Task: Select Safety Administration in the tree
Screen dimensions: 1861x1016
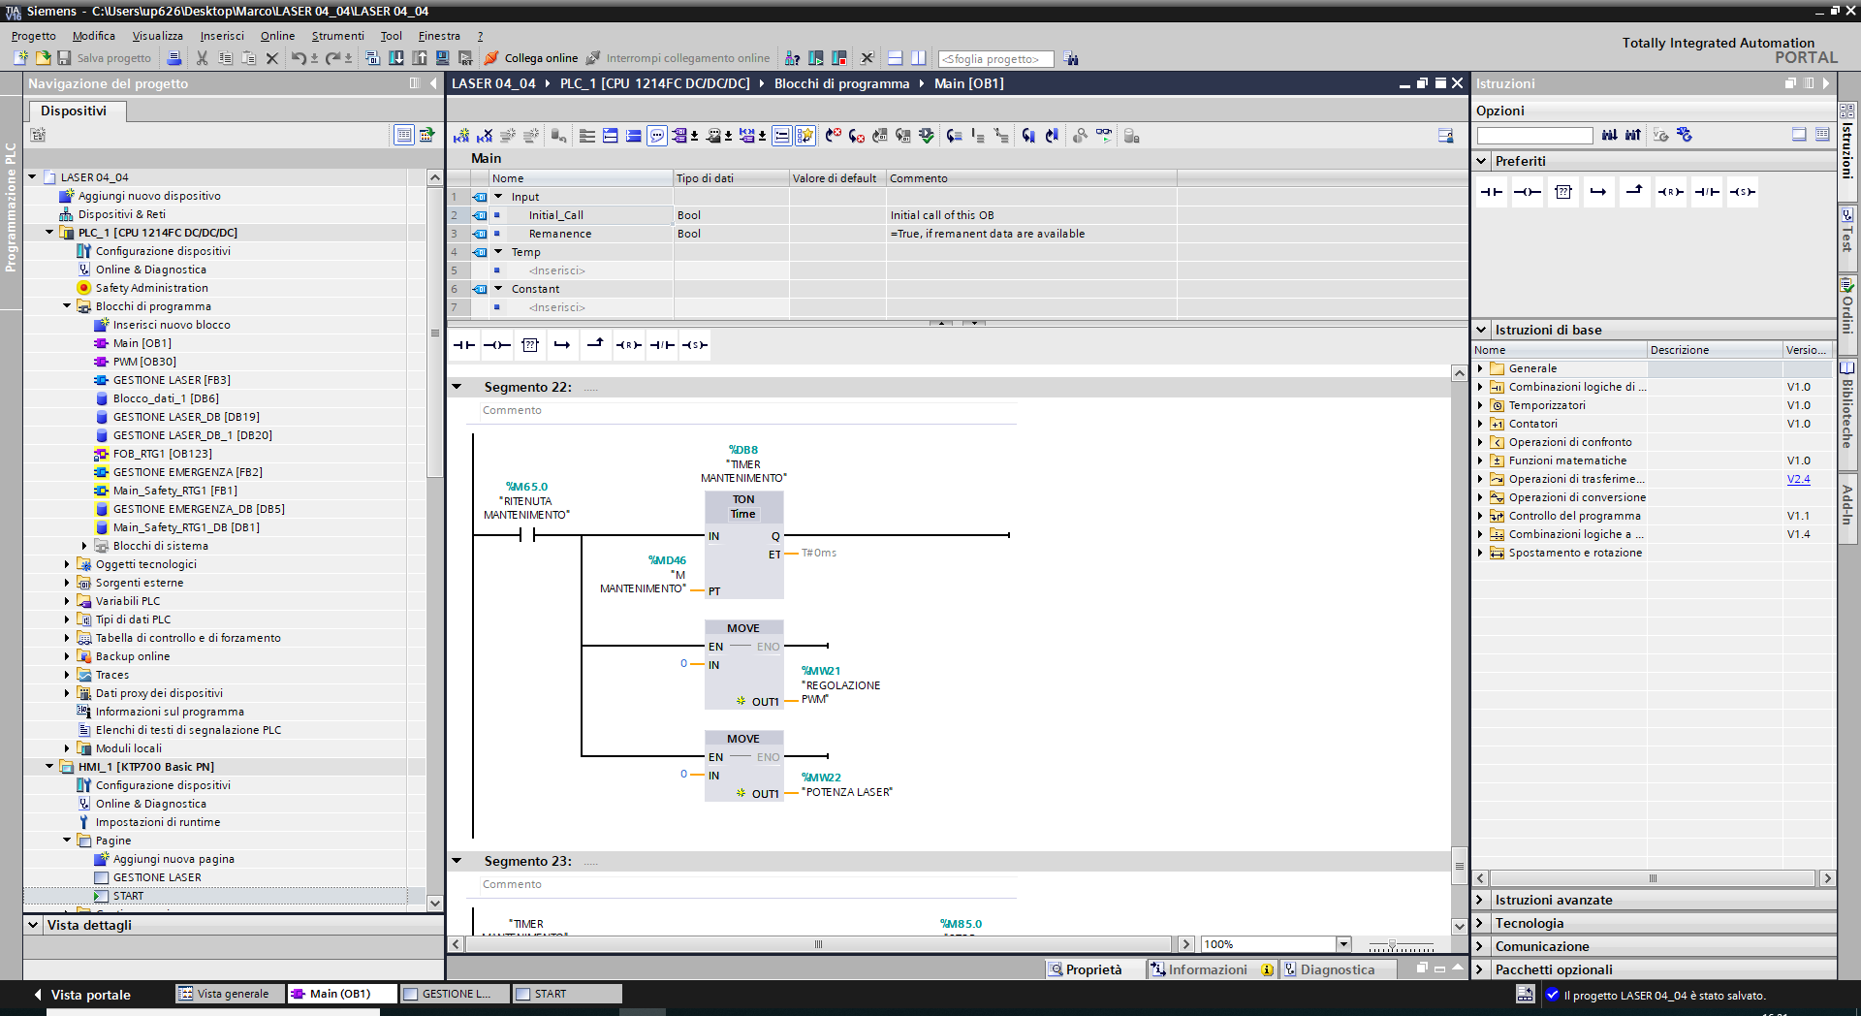Action: (x=151, y=288)
